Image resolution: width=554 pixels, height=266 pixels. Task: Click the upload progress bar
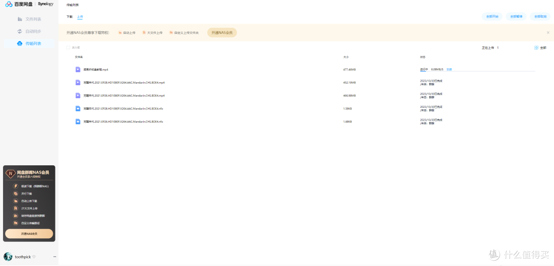coord(478,71)
